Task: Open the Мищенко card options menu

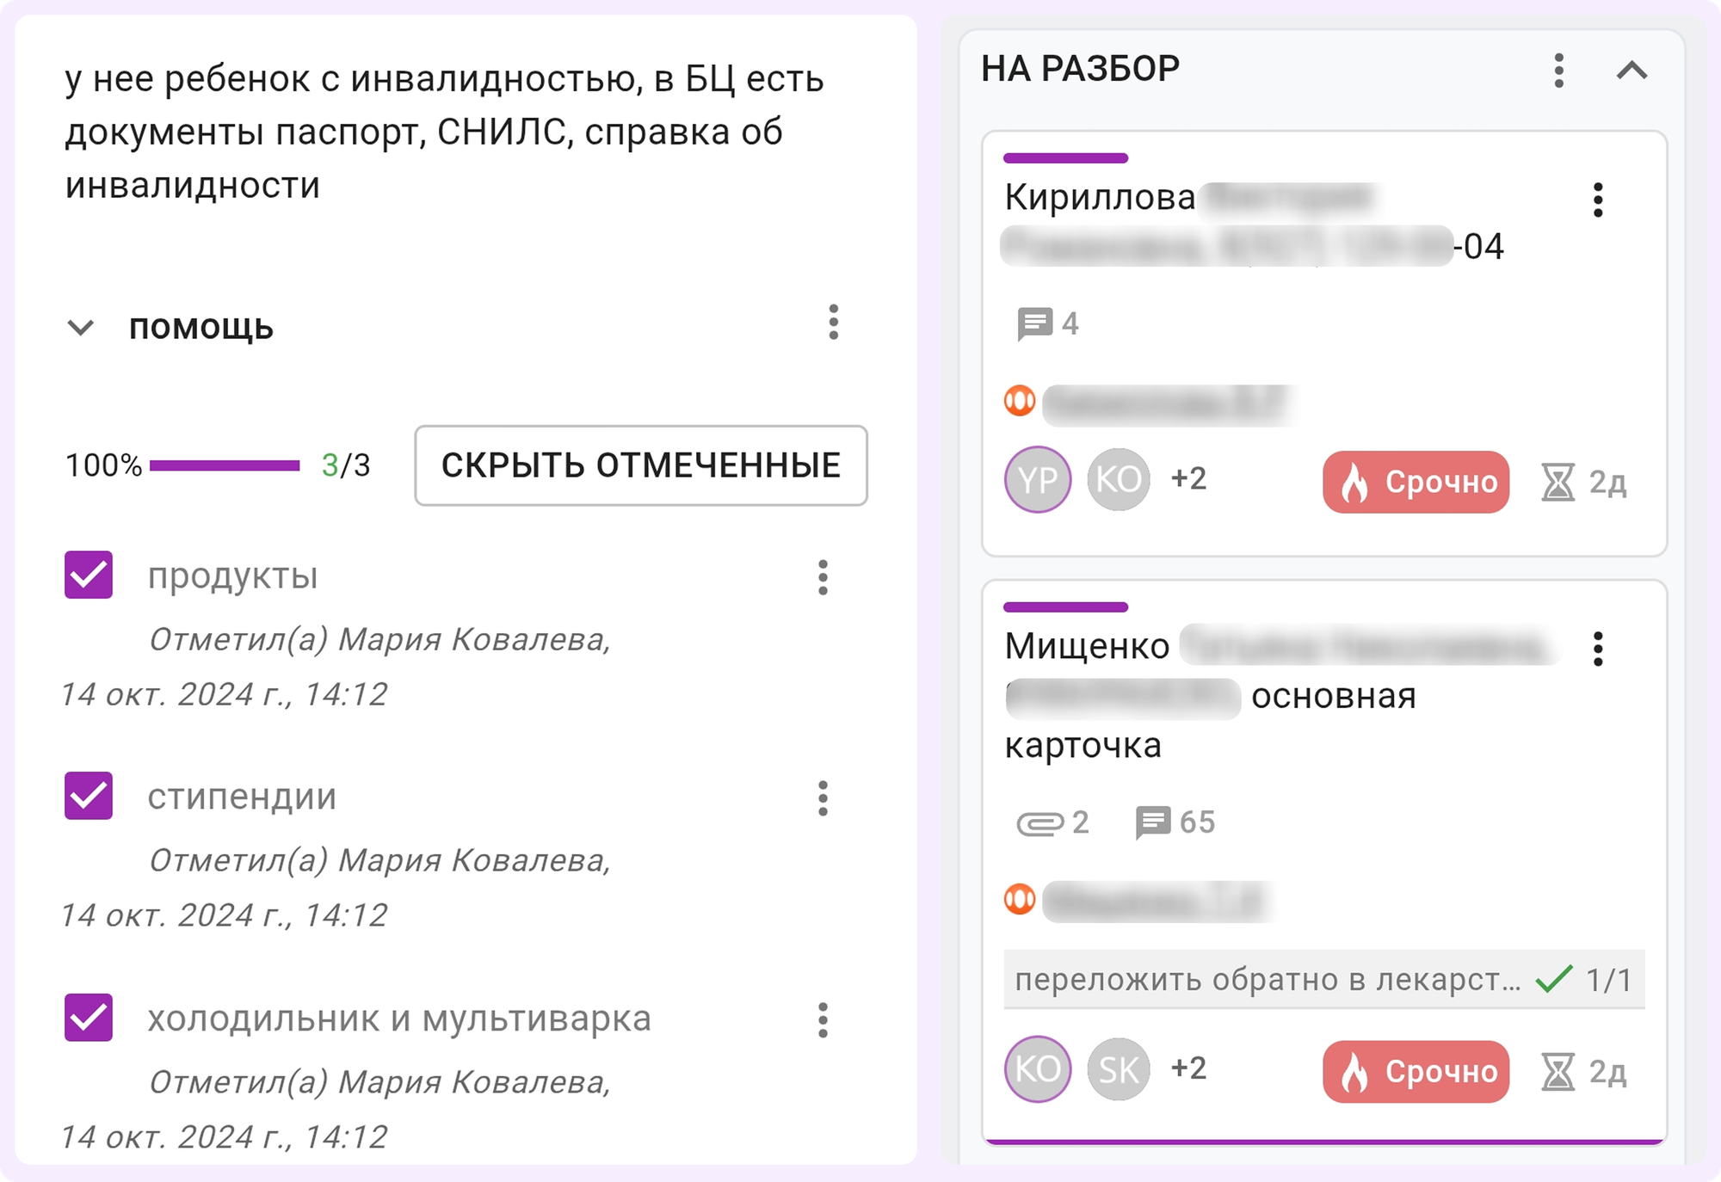Action: (x=1598, y=649)
